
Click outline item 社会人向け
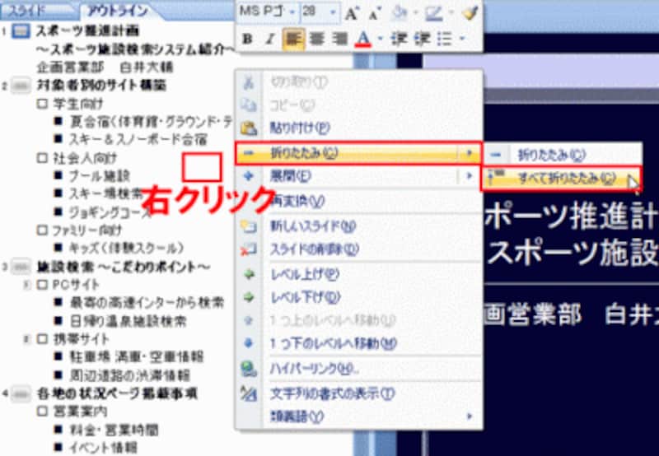click(85, 158)
